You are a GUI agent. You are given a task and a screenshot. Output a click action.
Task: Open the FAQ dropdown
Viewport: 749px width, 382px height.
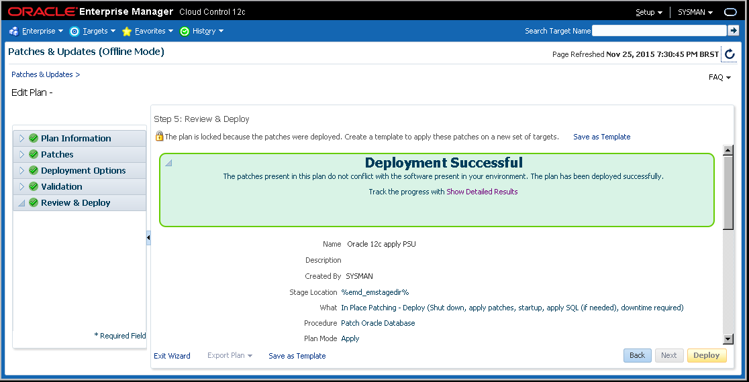[x=720, y=77]
